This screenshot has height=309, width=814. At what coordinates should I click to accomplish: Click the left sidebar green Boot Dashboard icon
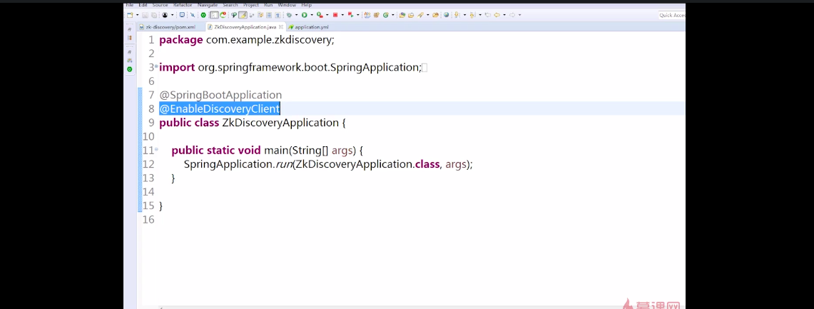coord(130,69)
